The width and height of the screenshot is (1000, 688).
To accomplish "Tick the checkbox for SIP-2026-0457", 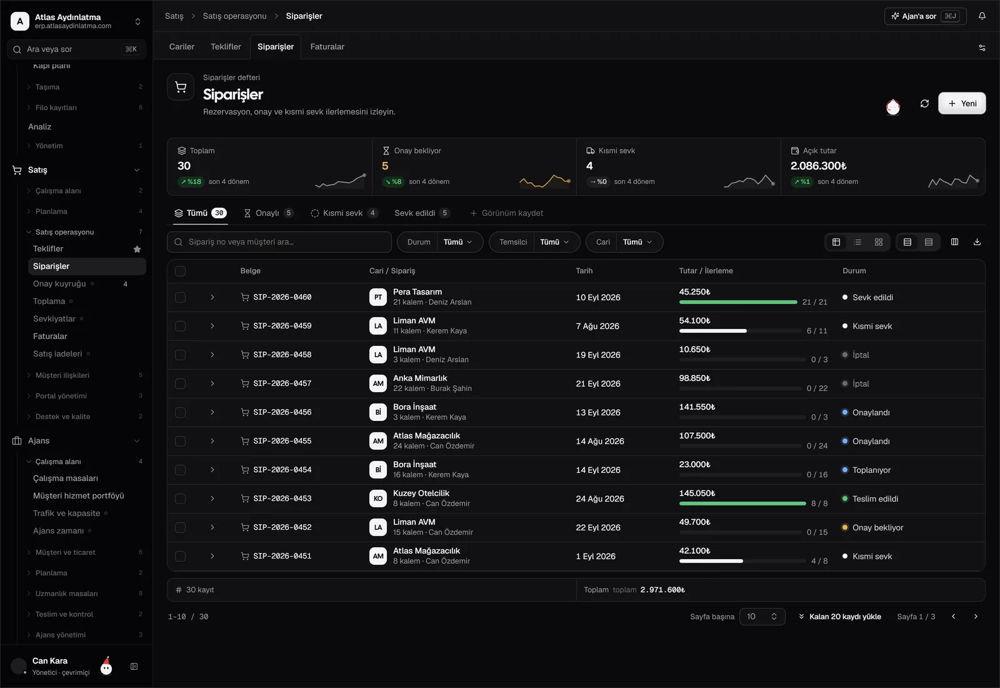I will coord(181,383).
